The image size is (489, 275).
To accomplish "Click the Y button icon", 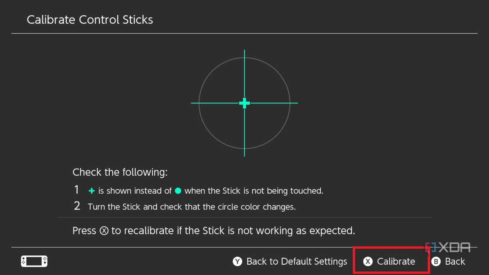I will [x=237, y=261].
